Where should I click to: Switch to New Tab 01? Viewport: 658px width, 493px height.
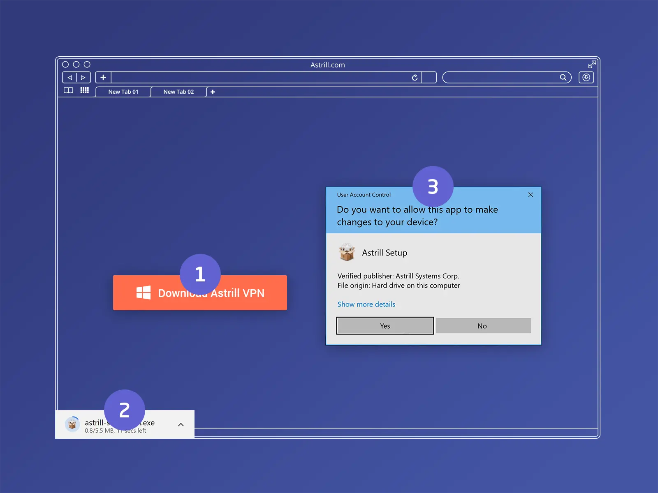point(123,92)
